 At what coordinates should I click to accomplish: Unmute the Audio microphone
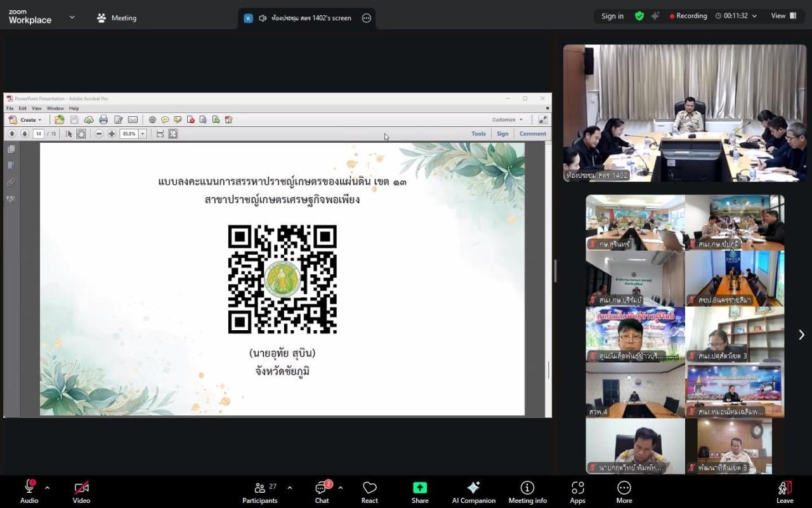click(29, 491)
